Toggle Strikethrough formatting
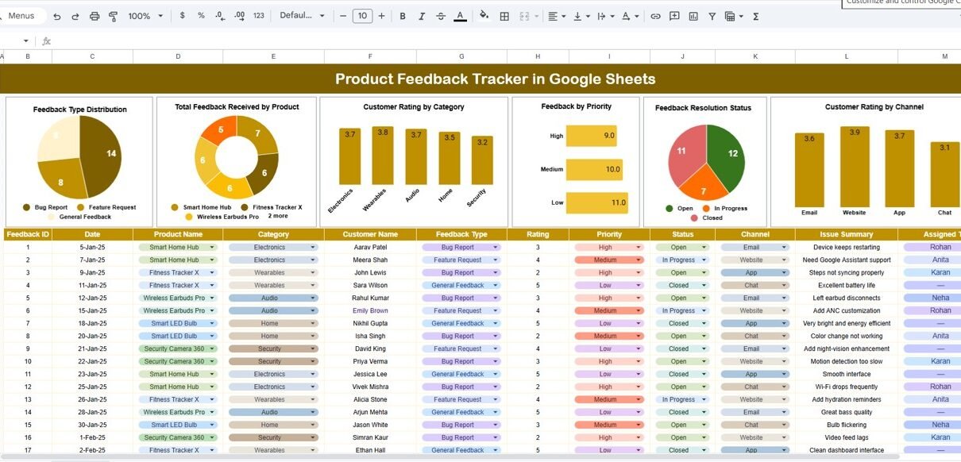 click(x=441, y=16)
